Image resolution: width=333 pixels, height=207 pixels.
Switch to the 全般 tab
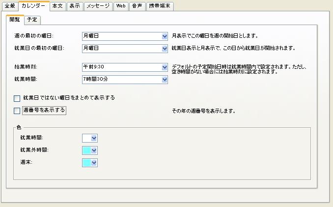(x=10, y=6)
